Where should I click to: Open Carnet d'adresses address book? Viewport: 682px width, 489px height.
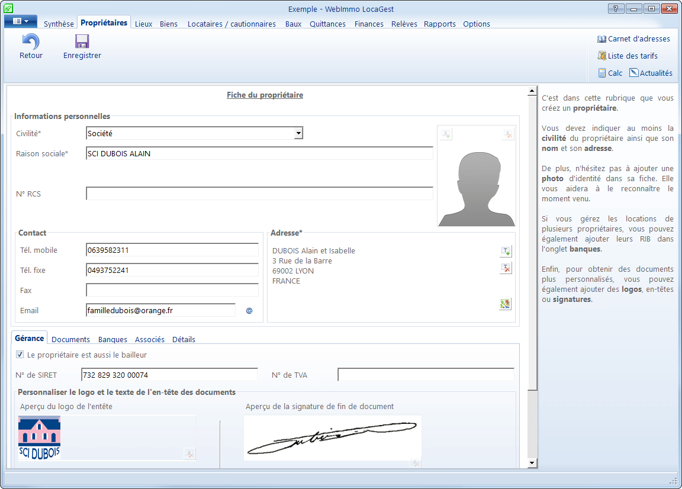click(633, 39)
